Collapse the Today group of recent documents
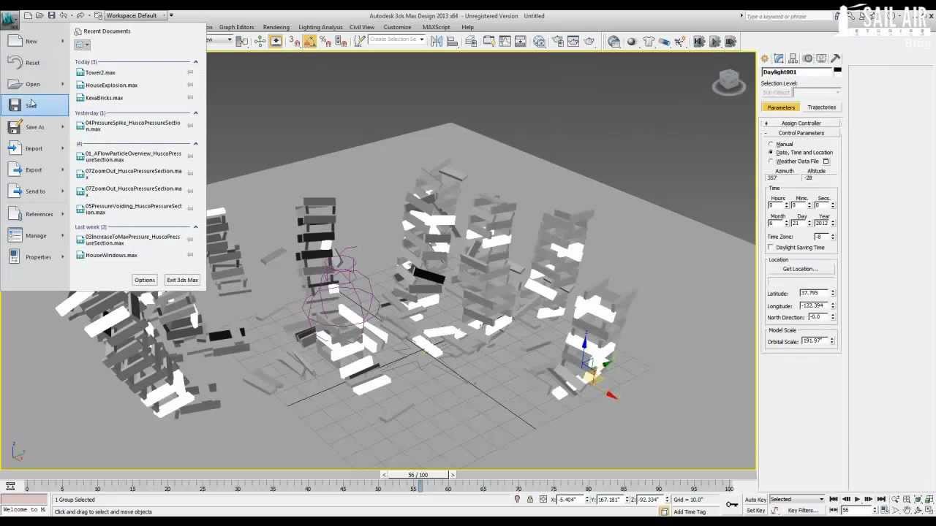The image size is (936, 526). (x=195, y=62)
